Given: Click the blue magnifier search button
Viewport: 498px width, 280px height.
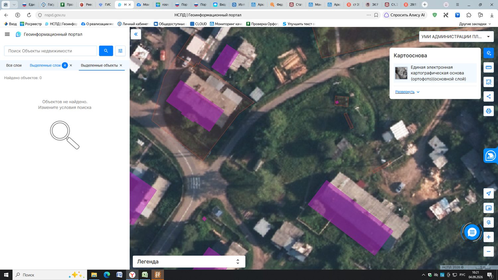Looking at the screenshot, I should 106,51.
